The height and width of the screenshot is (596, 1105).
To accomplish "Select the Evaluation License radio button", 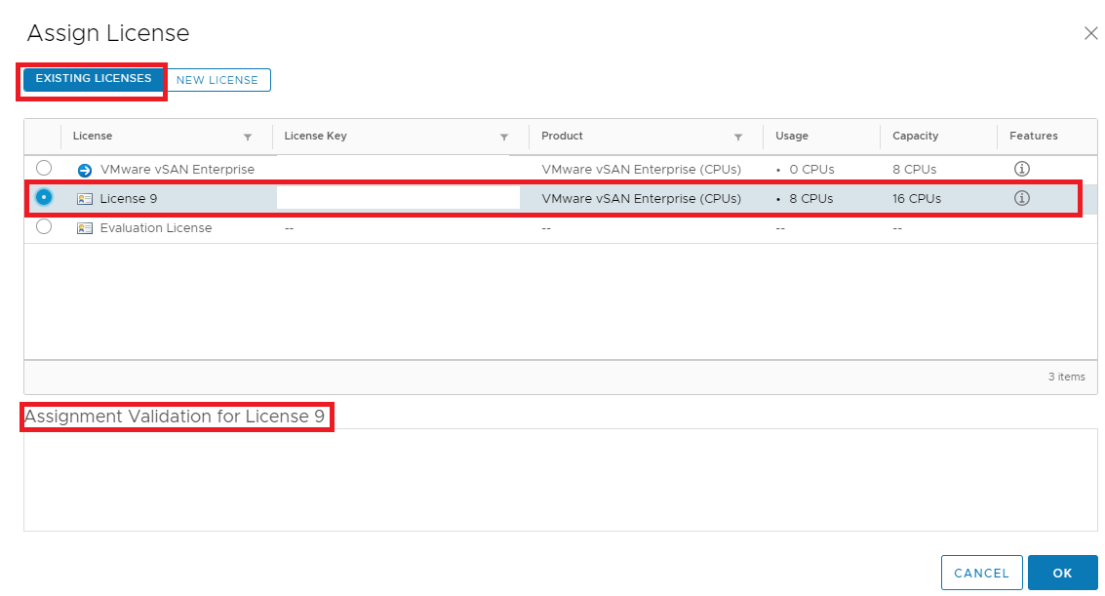I will tap(44, 227).
